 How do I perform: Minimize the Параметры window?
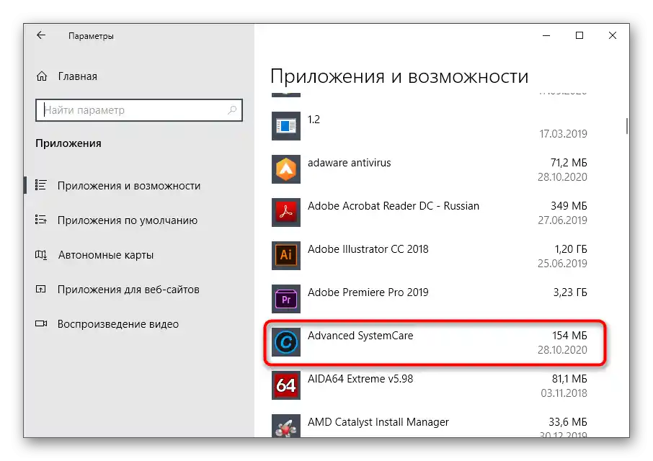(546, 36)
